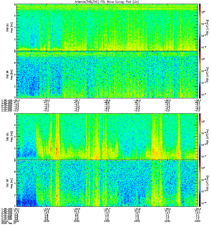
Task: Click the X_RE_GSE value "-34.7"
Action: click(107, 209)
